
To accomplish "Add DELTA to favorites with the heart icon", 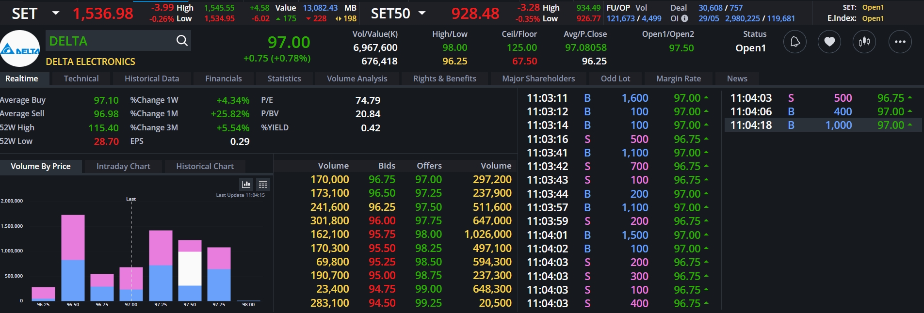I will (x=829, y=42).
